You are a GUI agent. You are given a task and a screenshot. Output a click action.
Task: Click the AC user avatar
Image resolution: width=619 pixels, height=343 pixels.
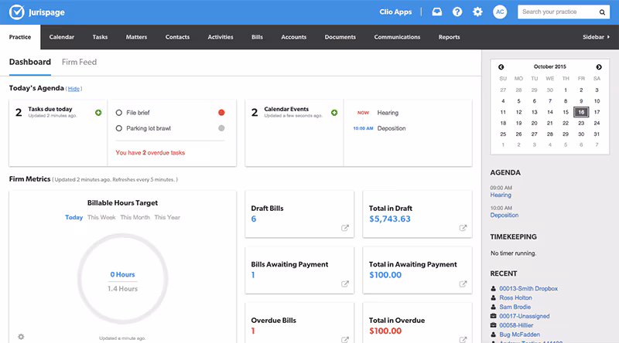click(500, 12)
